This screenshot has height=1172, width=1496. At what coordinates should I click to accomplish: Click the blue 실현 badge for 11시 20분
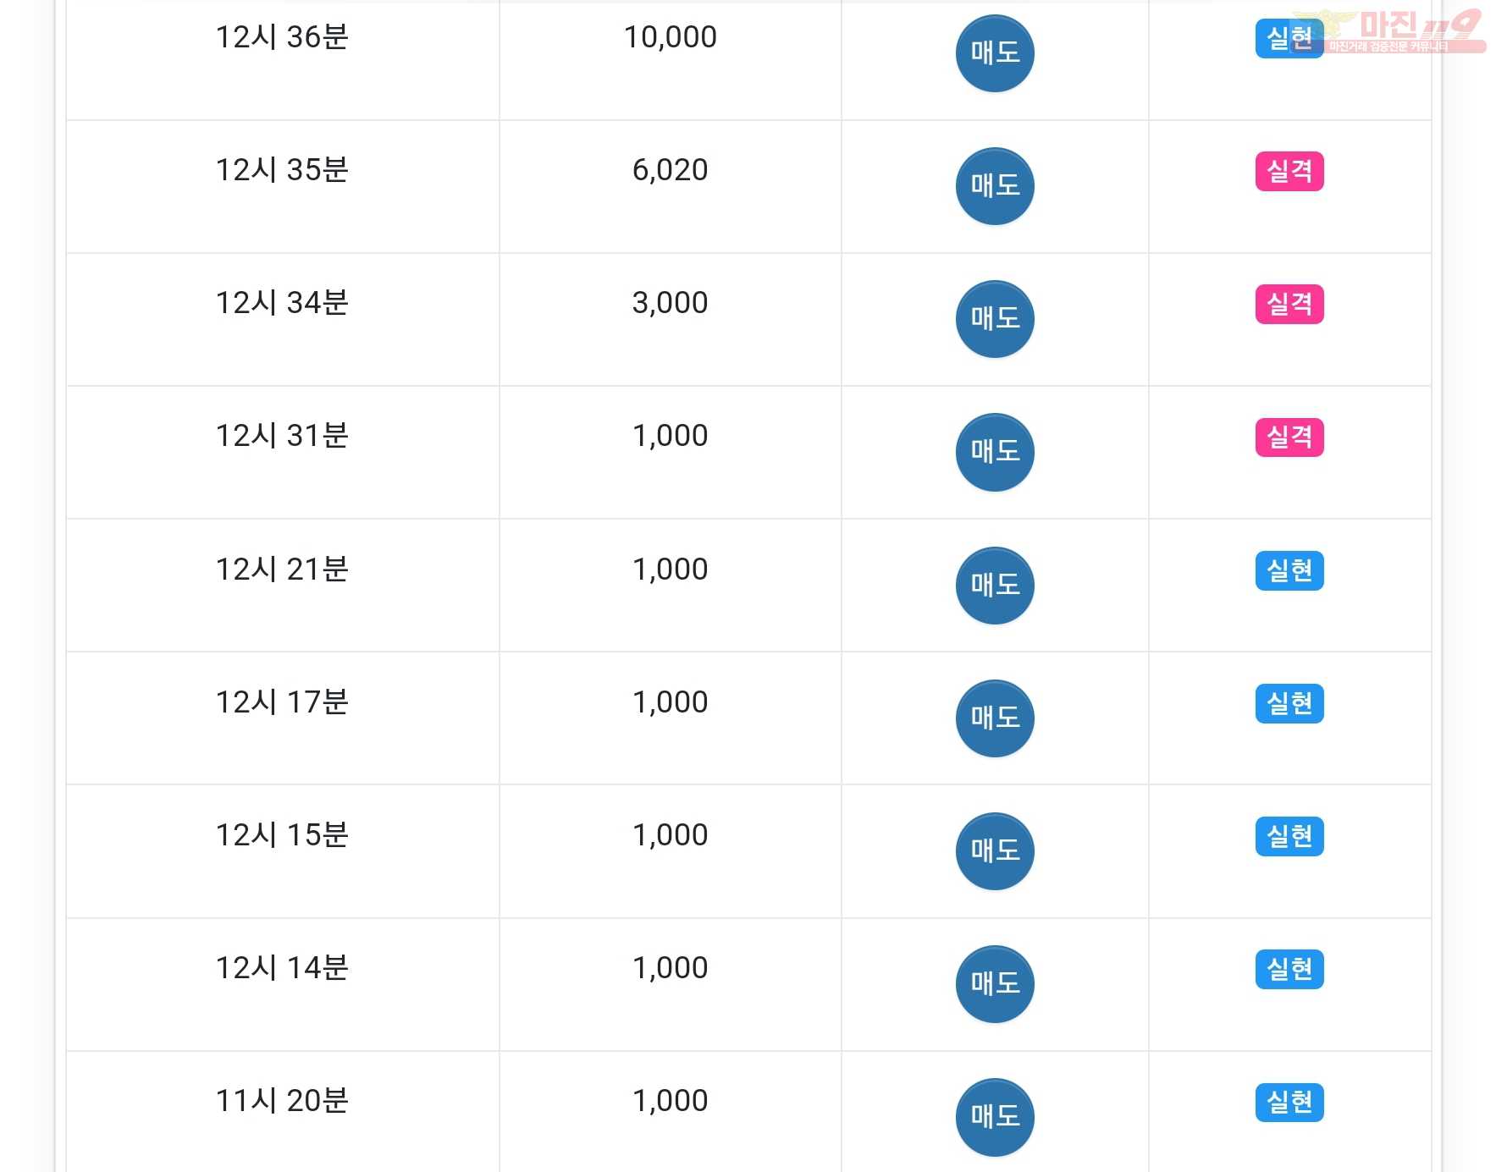[1289, 1102]
